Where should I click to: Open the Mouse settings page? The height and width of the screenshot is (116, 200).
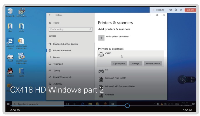pyautogui.click(x=57, y=57)
